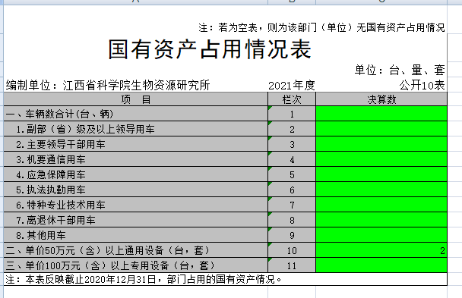Select the green 决算数 cell for 应急保障用车
This screenshot has width=462, height=298.
pos(381,174)
